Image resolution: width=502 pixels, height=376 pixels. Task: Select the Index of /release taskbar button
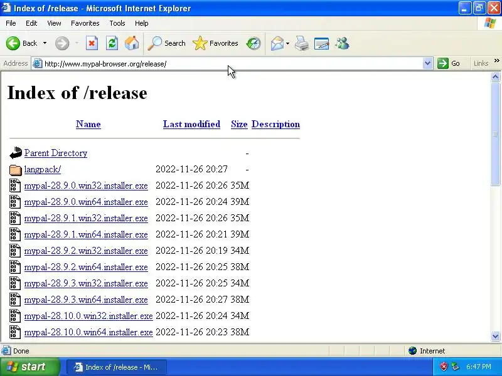tap(117, 367)
